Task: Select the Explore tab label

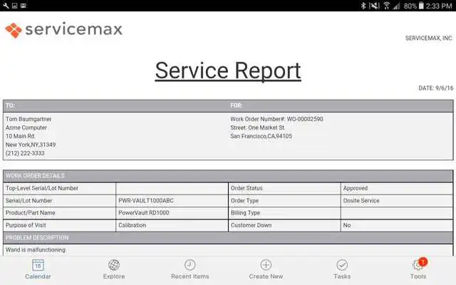Action: [114, 276]
